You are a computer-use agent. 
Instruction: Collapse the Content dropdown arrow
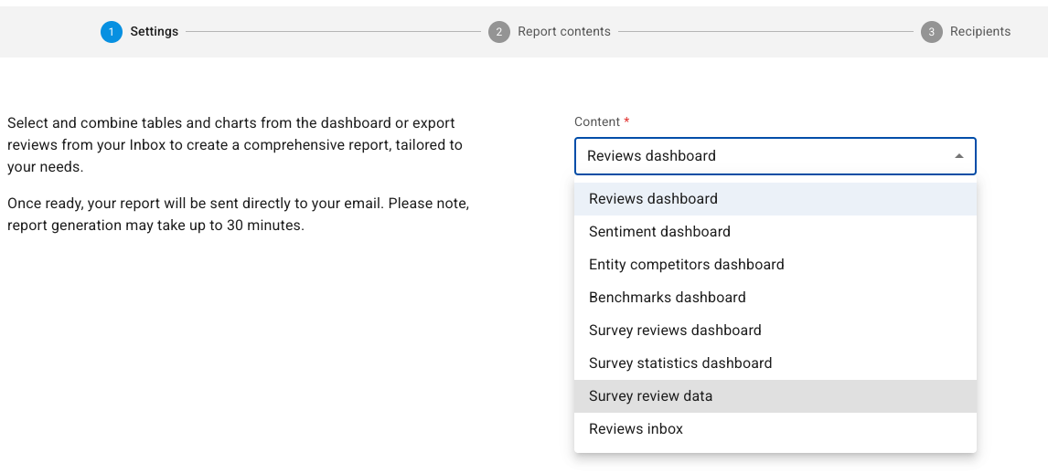click(959, 156)
